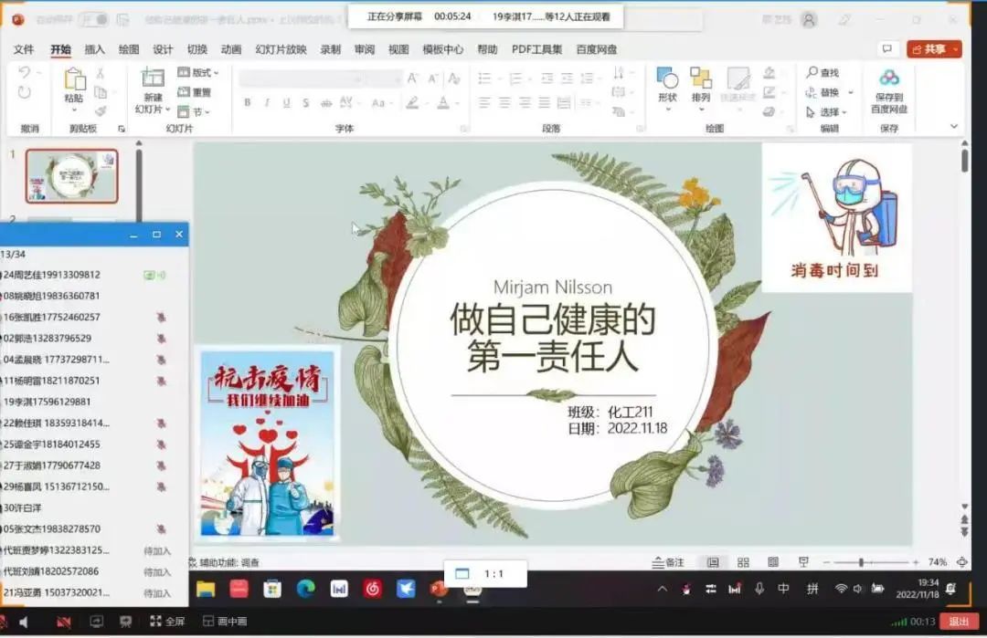Expand the 节 section dropdown

(196, 111)
